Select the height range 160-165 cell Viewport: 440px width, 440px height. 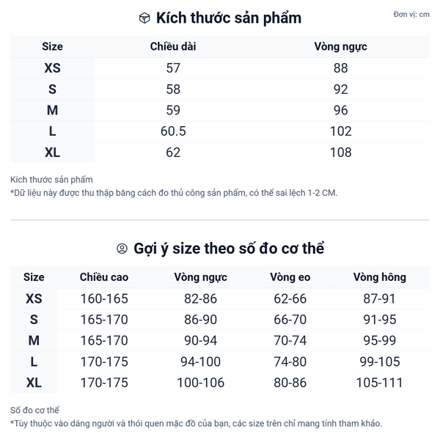(104, 298)
